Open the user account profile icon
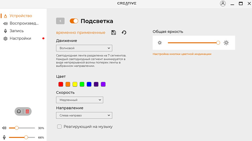Viewport: 252px width, 141px height. click(x=223, y=4)
